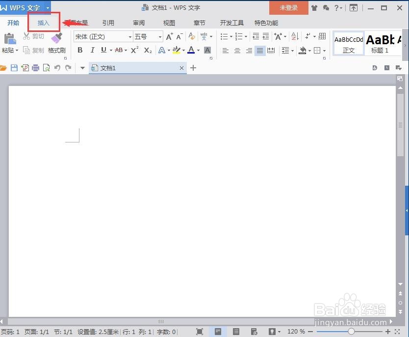Click the vertical scrollbar thumb
The width and height of the screenshot is (409, 337).
click(x=400, y=125)
